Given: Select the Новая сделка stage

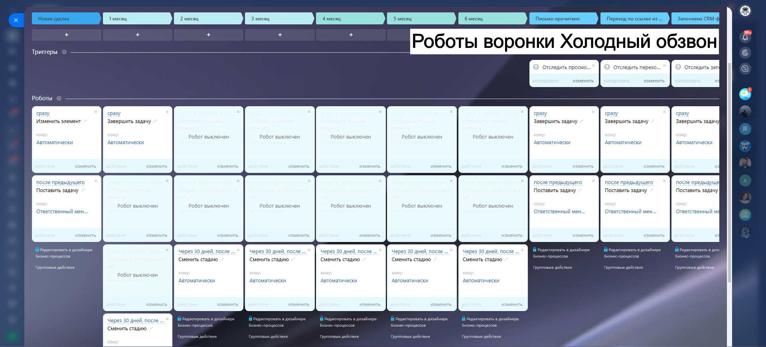Looking at the screenshot, I should click(x=66, y=18).
